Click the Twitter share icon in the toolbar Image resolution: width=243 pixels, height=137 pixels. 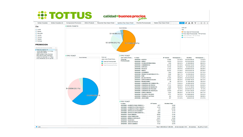click(186, 23)
